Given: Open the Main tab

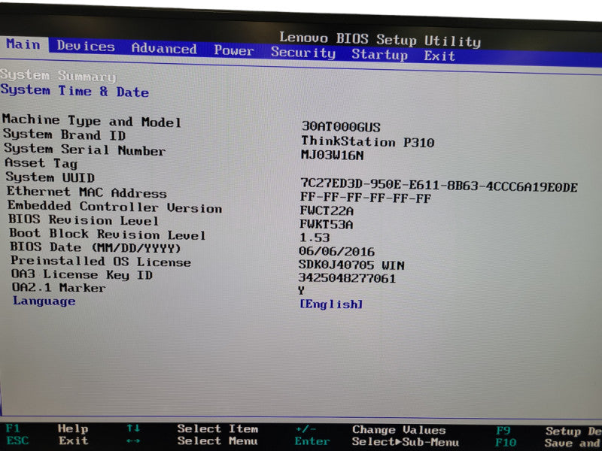Looking at the screenshot, I should (x=23, y=44).
